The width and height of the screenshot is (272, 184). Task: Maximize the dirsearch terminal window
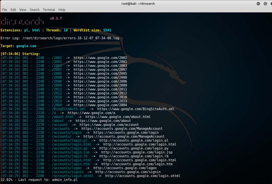[265, 4]
